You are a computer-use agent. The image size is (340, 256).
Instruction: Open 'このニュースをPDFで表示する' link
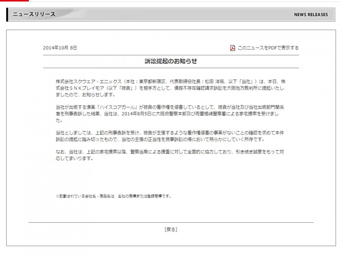268,48
